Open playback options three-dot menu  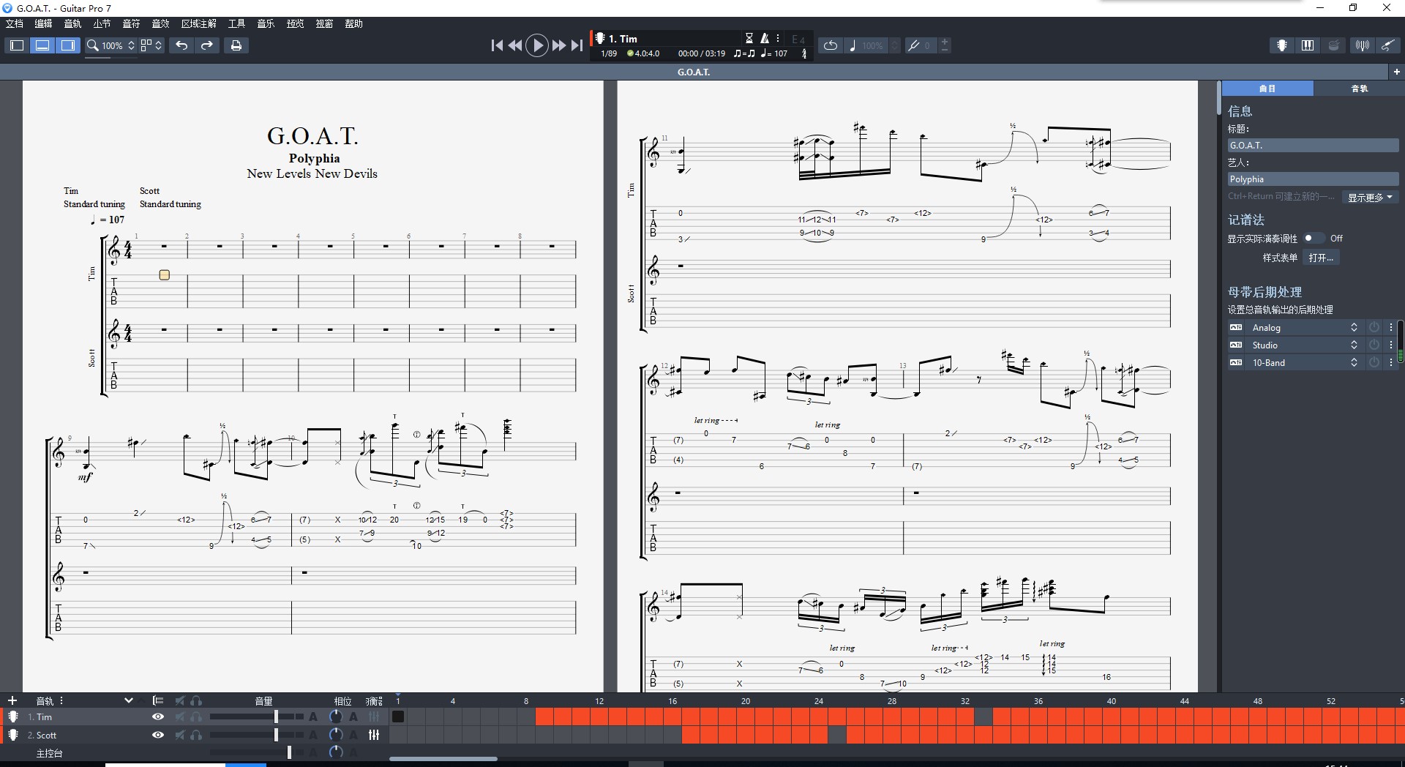pos(779,39)
